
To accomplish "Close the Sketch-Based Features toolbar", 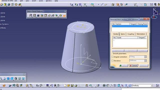I will point(65,11).
